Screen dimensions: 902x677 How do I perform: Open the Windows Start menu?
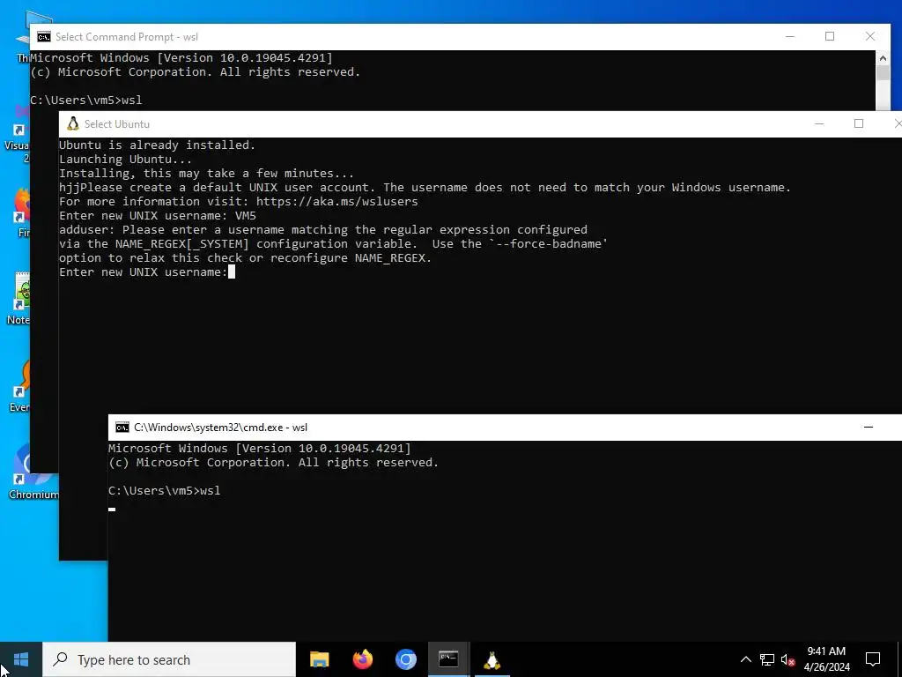(x=21, y=659)
